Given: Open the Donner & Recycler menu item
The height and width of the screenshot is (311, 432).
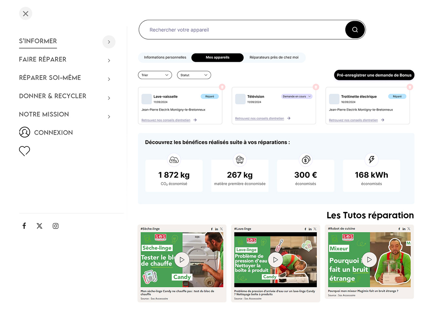Looking at the screenshot, I should (53, 96).
